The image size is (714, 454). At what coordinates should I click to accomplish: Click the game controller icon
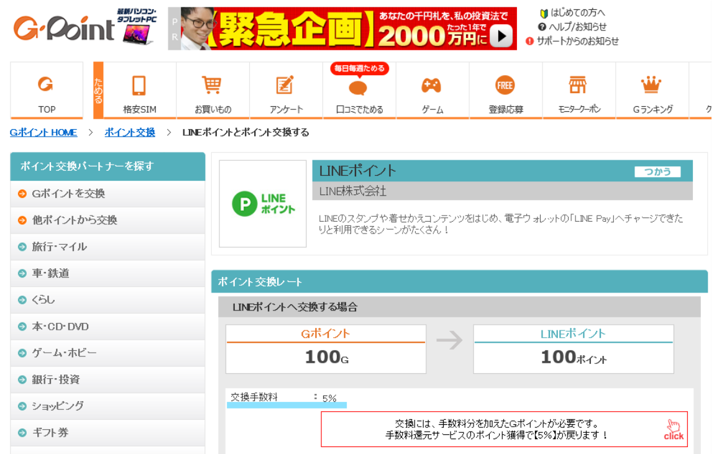[431, 85]
